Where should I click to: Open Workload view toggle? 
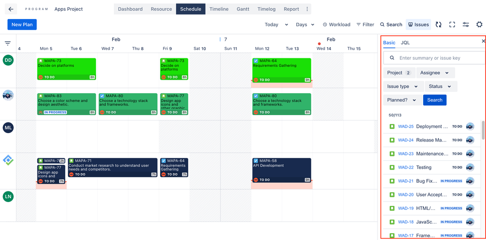[x=336, y=24]
